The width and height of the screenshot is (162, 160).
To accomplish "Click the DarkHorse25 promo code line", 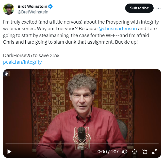I will (x=31, y=55).
